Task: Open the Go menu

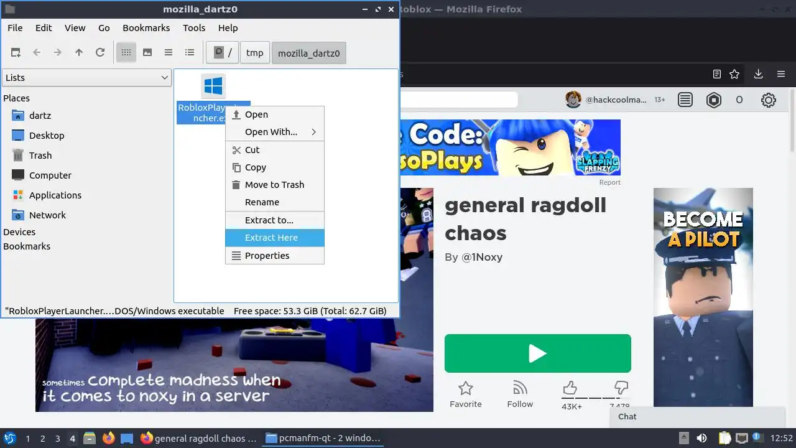Action: (x=104, y=28)
